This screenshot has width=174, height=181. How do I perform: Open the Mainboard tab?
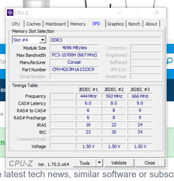[55, 24]
